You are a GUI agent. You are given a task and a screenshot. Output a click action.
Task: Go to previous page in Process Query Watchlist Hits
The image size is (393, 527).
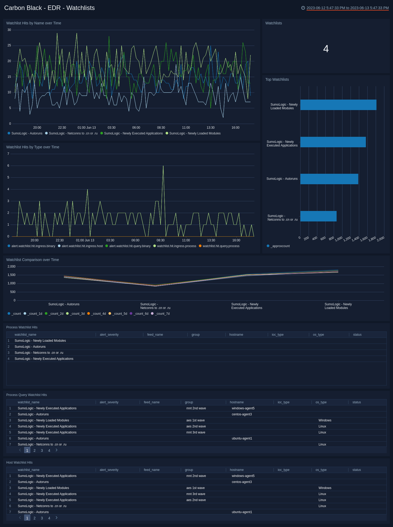point(20,450)
